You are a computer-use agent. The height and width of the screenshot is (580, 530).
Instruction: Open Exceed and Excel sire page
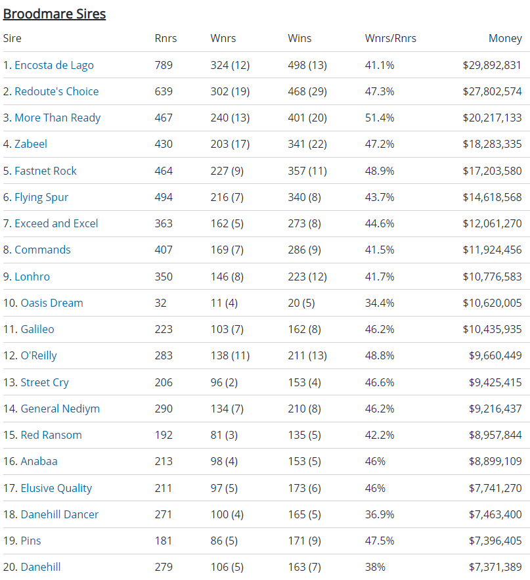[x=56, y=223]
